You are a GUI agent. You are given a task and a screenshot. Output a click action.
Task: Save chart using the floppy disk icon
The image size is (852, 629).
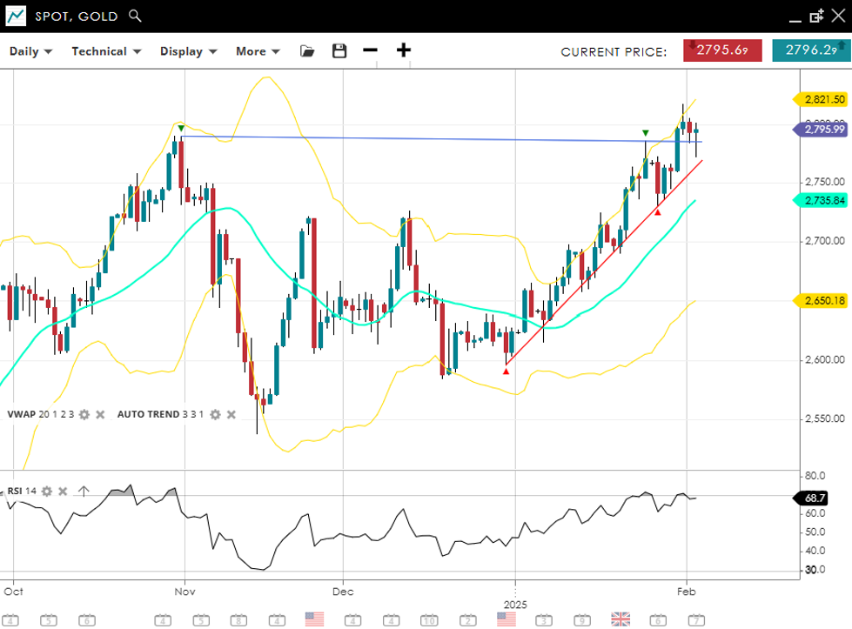(339, 51)
